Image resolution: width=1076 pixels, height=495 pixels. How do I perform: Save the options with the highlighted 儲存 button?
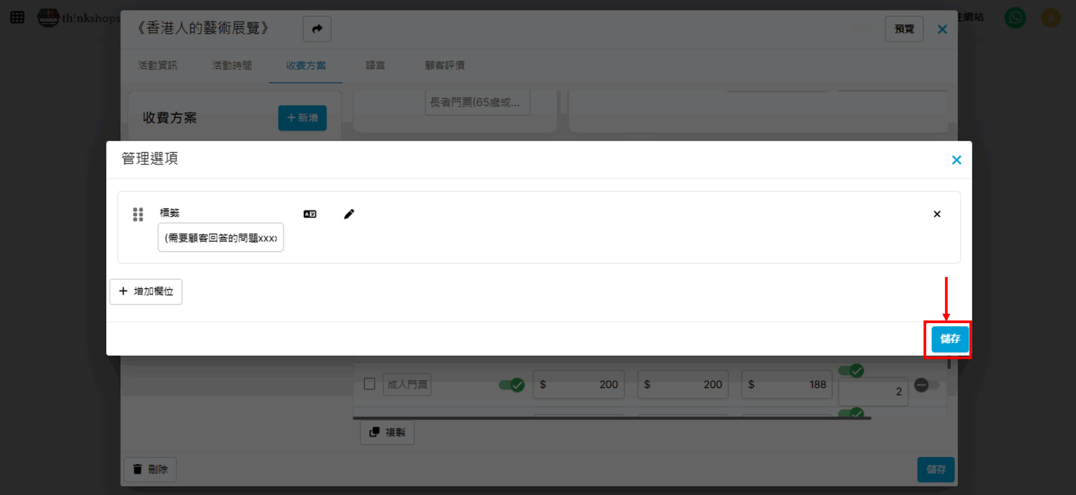(949, 339)
